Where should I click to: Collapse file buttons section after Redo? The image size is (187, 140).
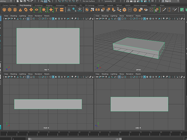(x=36, y=1)
